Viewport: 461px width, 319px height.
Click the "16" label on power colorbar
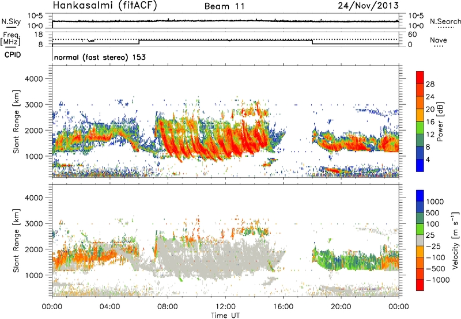point(430,122)
